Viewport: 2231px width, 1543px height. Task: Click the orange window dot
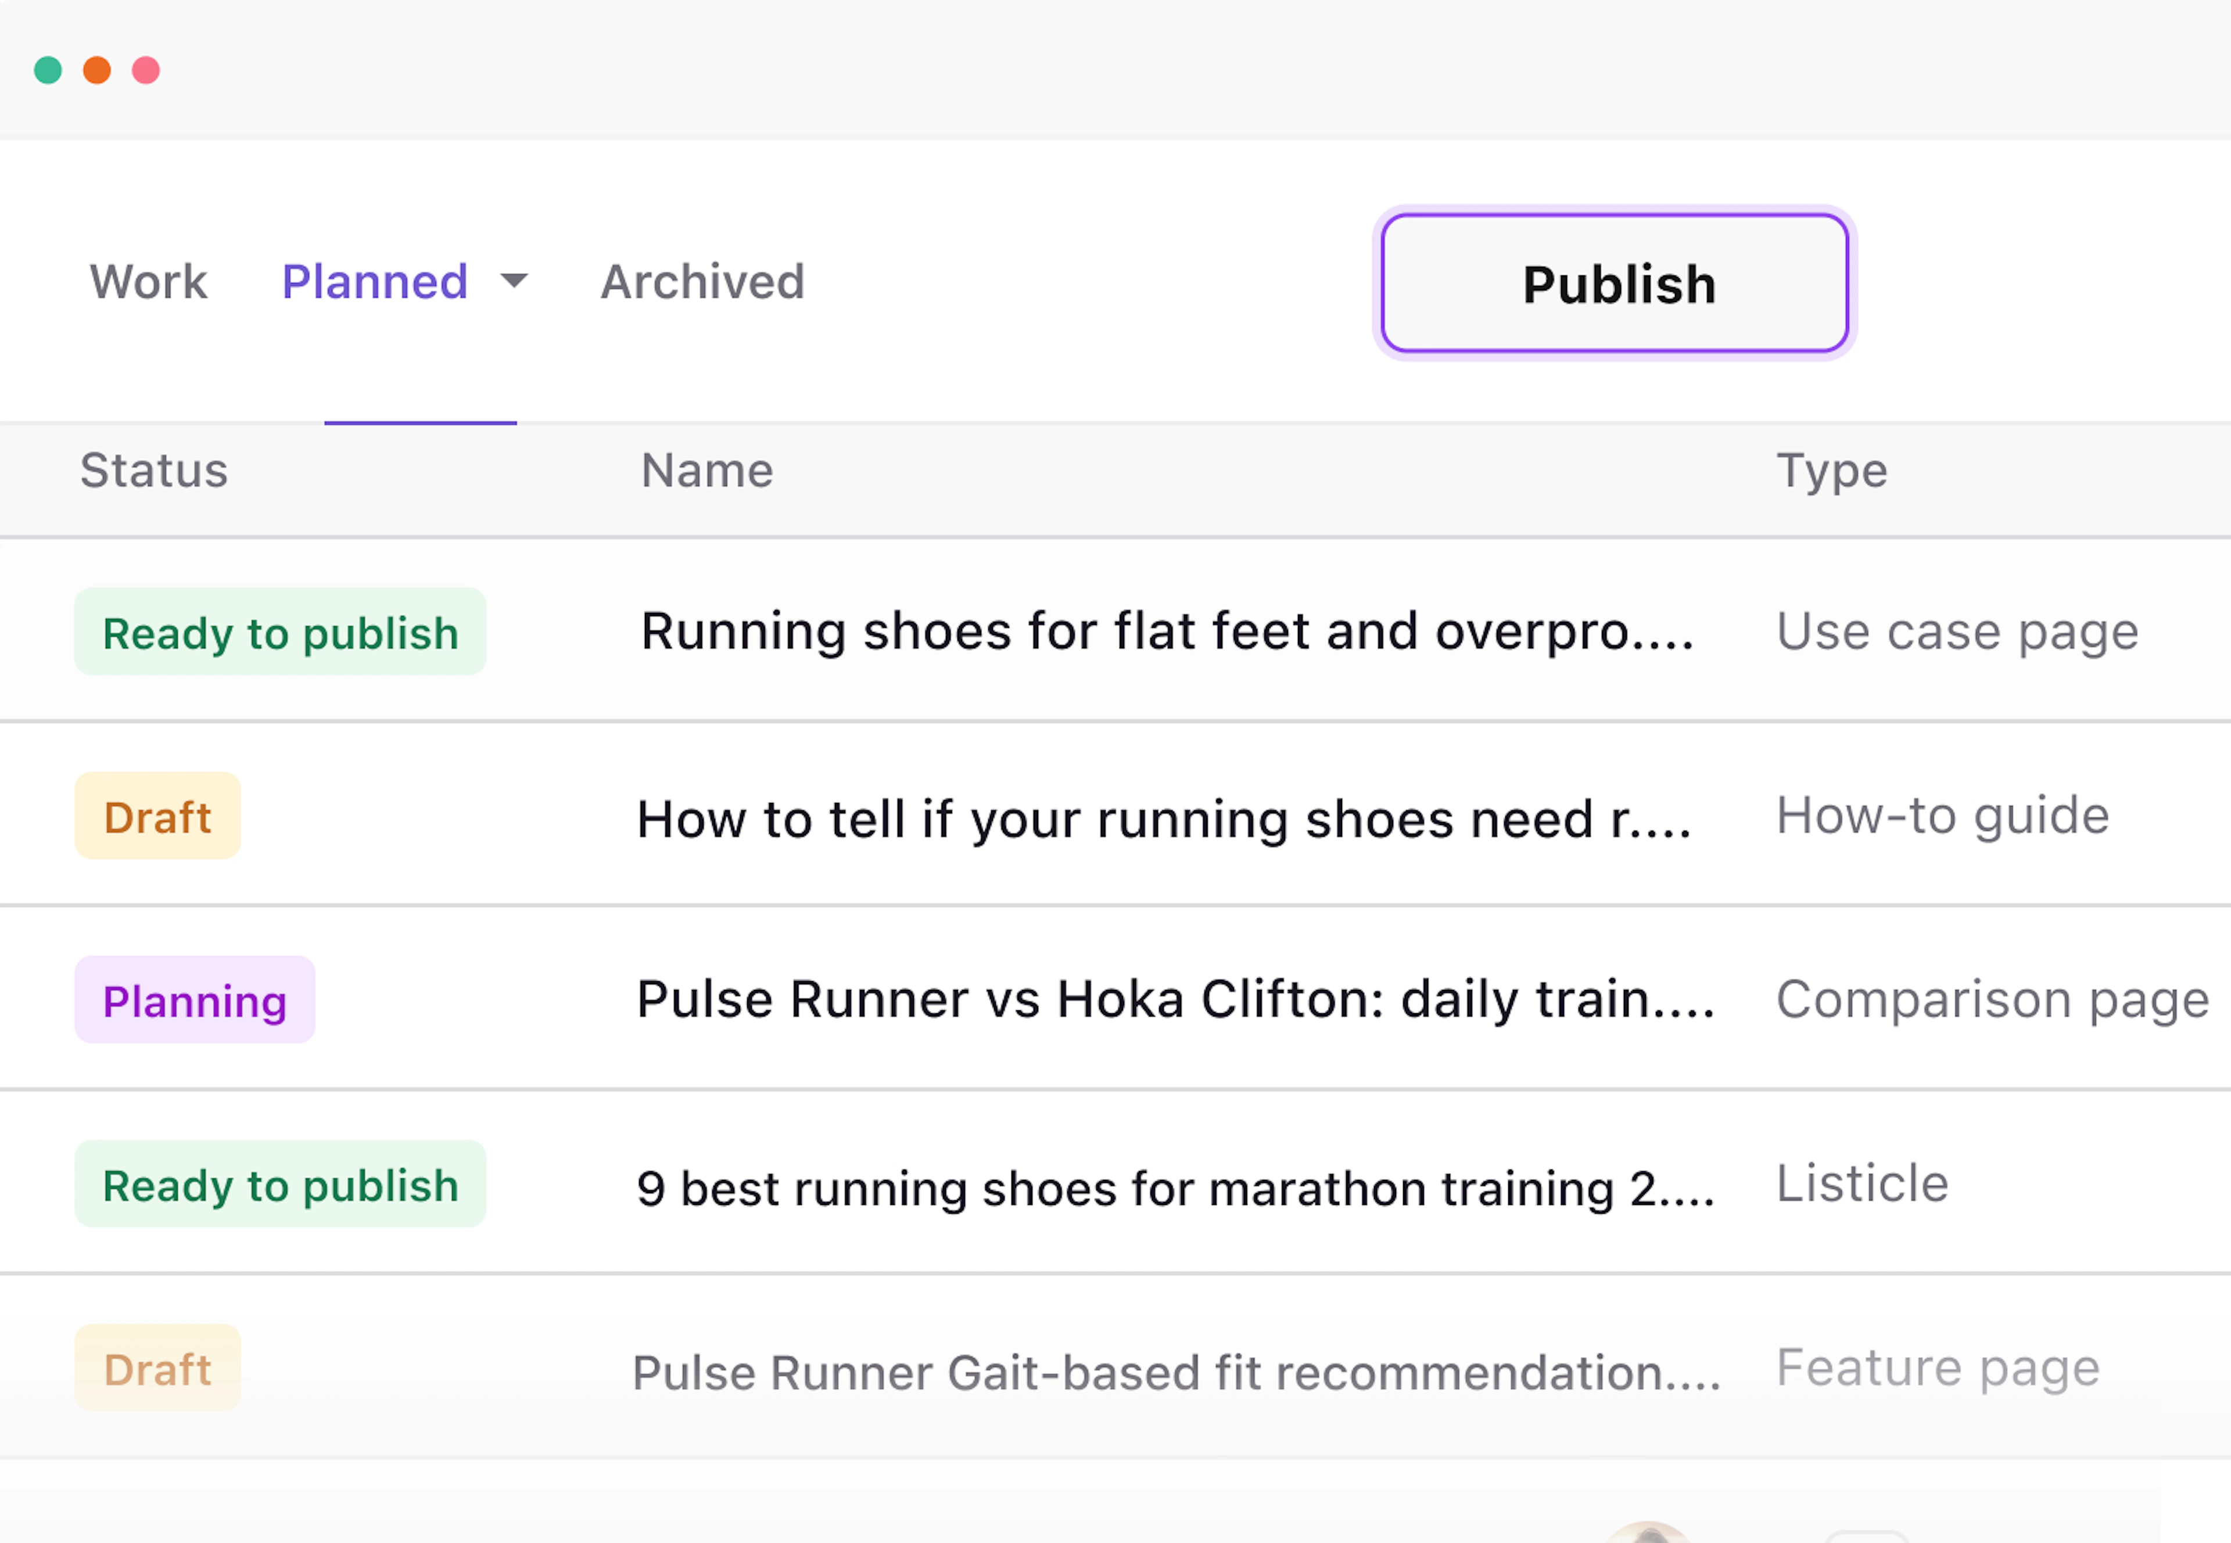(96, 70)
